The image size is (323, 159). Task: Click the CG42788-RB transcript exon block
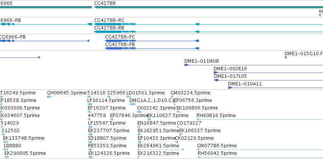coord(108,32)
